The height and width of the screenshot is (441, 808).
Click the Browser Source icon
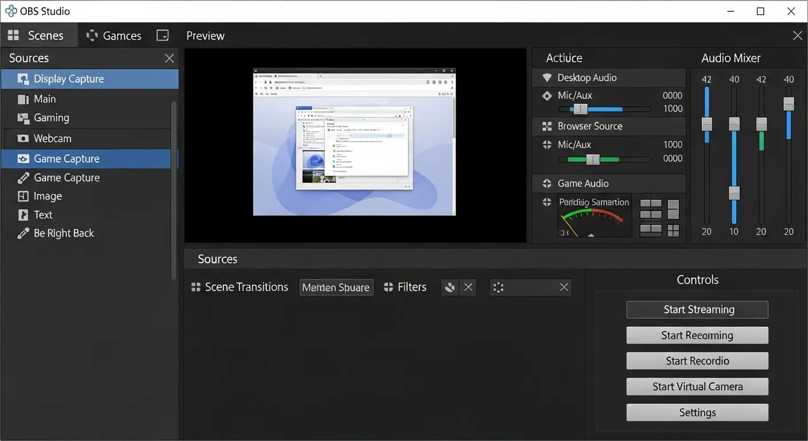(x=546, y=126)
